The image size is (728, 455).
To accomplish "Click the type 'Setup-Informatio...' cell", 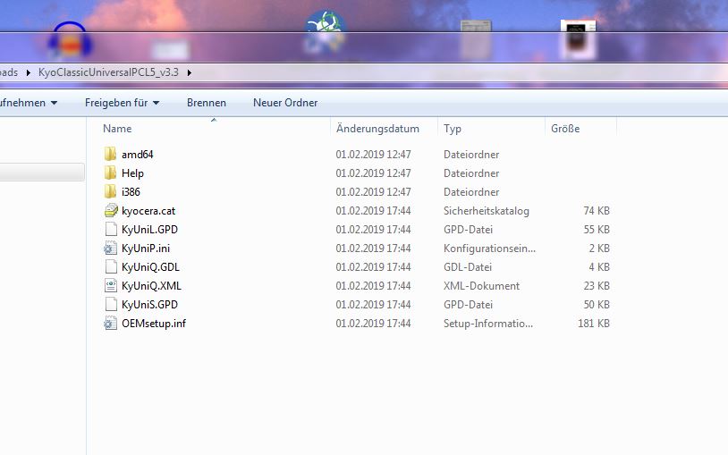I will 488,324.
